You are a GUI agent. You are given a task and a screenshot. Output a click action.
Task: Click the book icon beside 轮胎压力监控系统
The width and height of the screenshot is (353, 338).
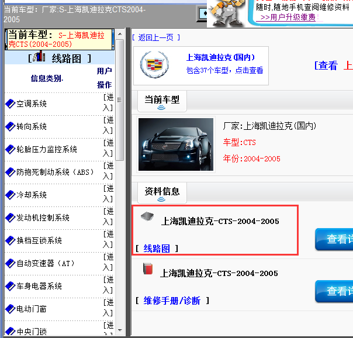pos(10,149)
